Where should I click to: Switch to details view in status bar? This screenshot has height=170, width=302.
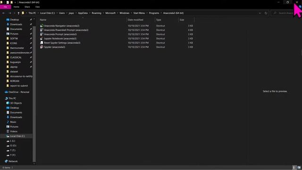(x=294, y=168)
